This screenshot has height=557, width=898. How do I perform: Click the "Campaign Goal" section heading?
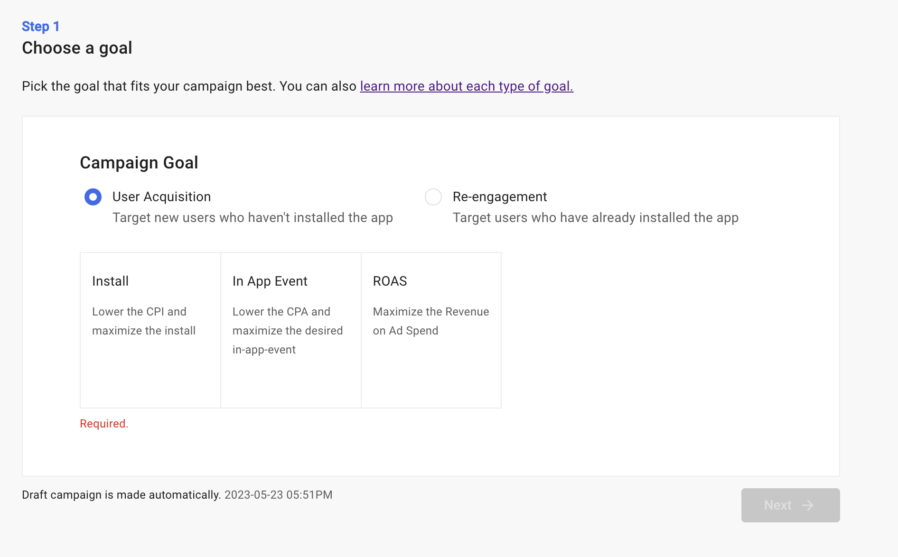(139, 163)
